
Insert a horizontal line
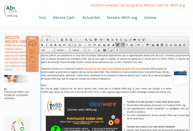point(167,45)
